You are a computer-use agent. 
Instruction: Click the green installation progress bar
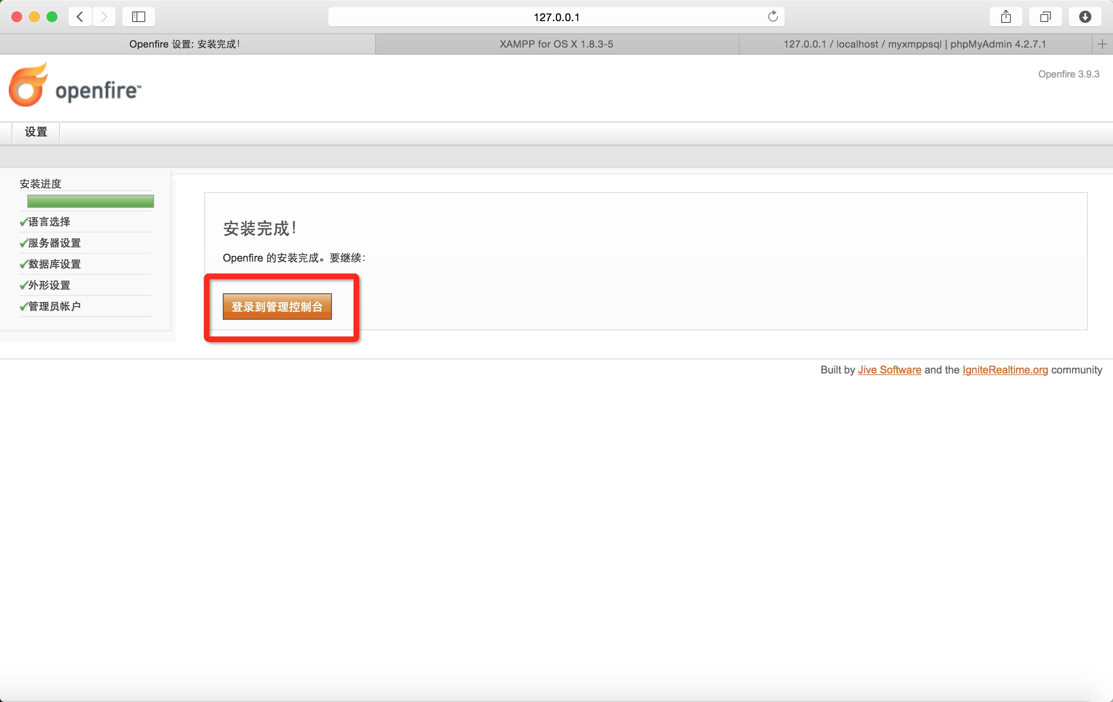pos(91,201)
